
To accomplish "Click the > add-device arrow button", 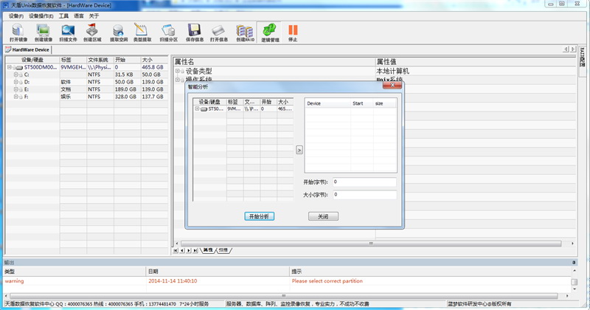I will coord(299,150).
